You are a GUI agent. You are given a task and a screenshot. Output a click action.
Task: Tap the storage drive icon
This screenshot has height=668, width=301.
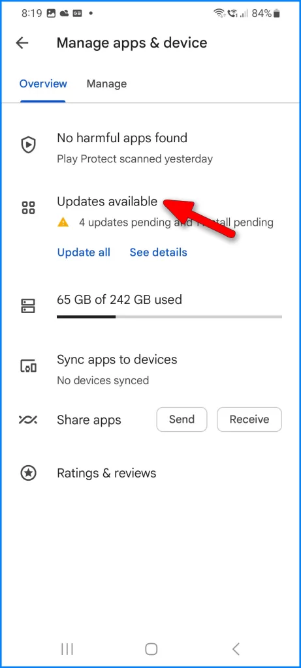click(29, 306)
